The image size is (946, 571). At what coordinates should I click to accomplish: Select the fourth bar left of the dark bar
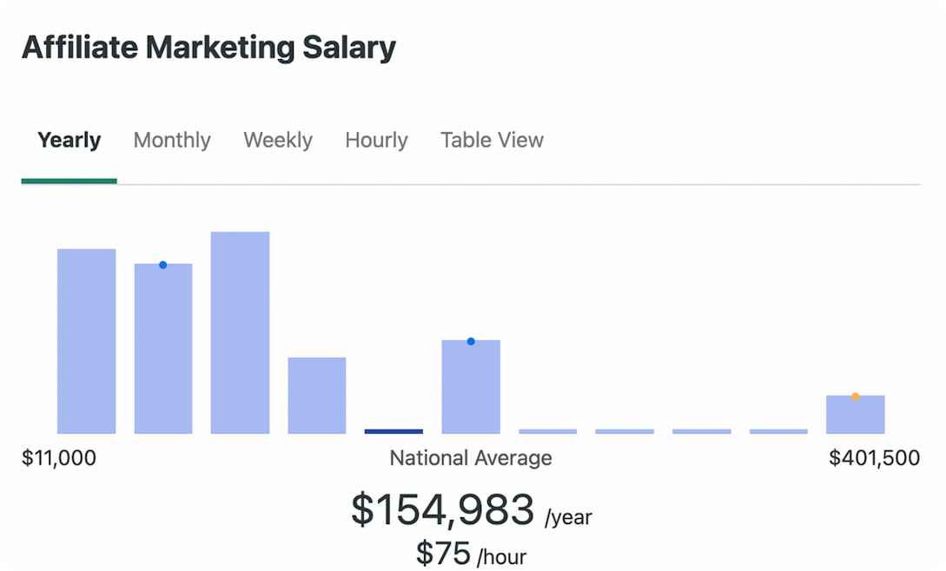317,395
